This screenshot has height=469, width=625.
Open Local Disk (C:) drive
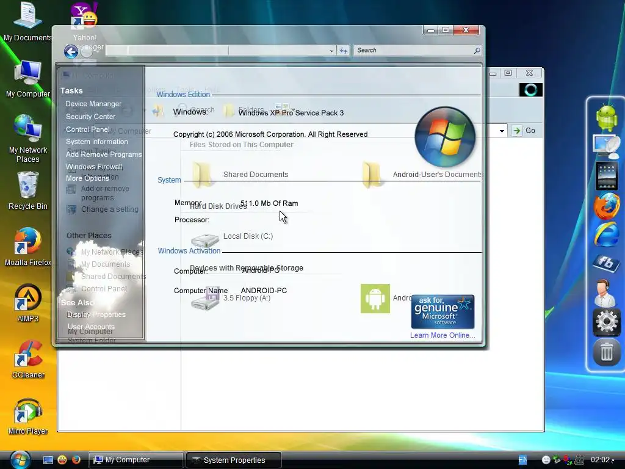click(232, 239)
